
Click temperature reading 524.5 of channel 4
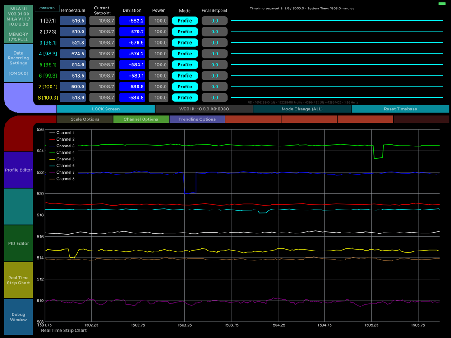(73, 54)
